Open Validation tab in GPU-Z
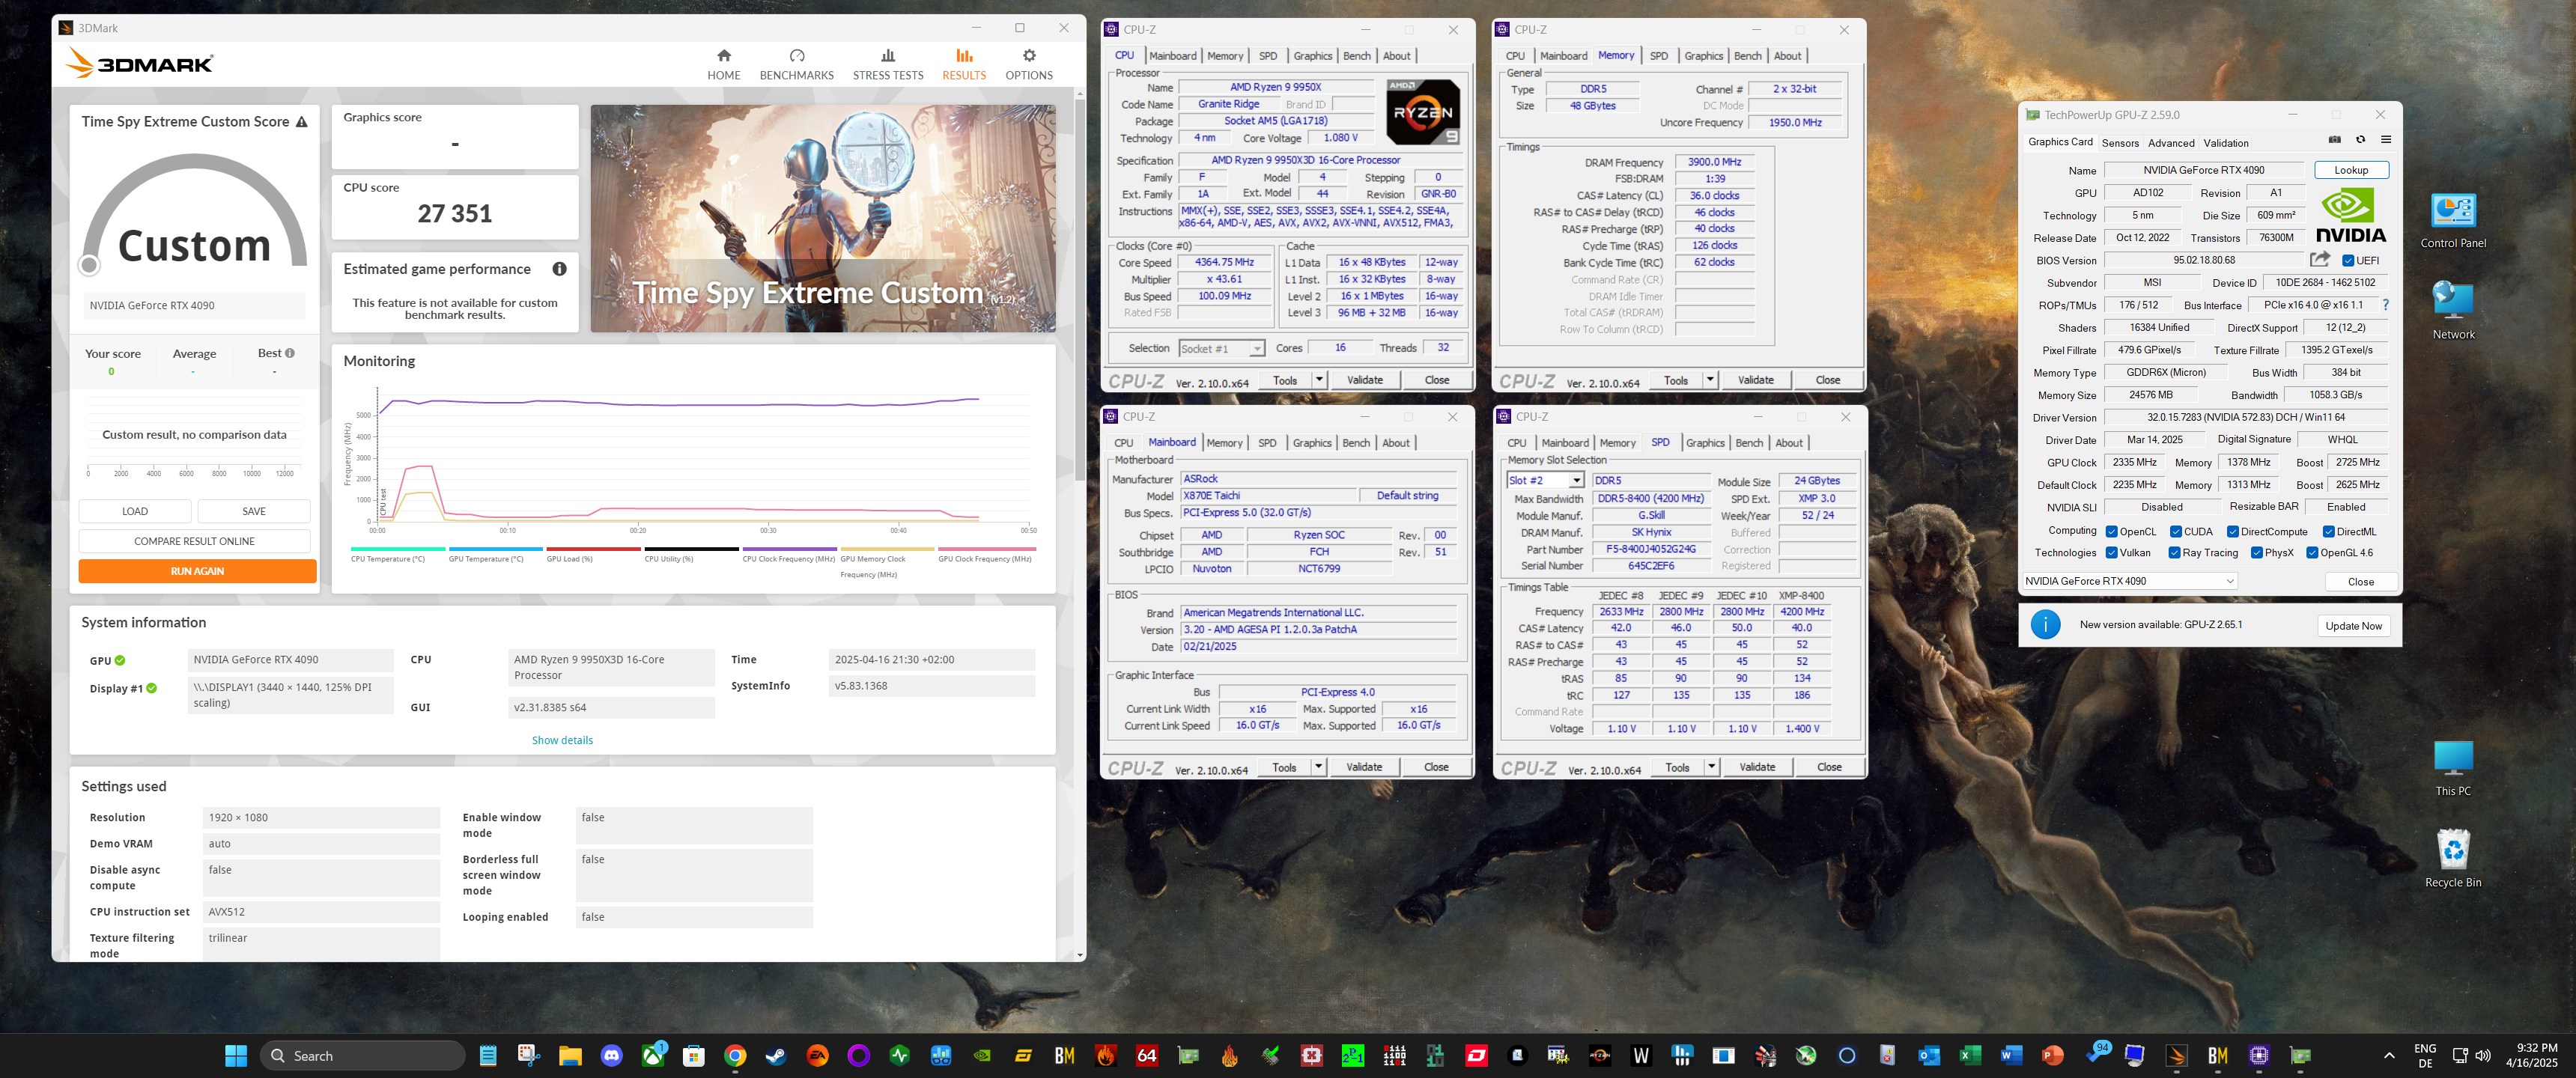 pyautogui.click(x=2226, y=143)
